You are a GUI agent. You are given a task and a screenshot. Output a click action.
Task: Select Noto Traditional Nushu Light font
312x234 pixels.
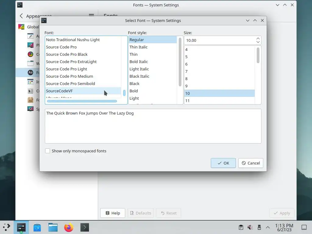(83, 40)
